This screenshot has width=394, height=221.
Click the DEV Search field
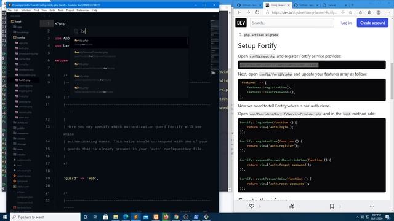[x=292, y=23]
